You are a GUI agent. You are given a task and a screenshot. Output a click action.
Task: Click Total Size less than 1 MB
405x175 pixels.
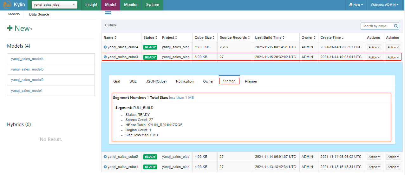(181, 98)
